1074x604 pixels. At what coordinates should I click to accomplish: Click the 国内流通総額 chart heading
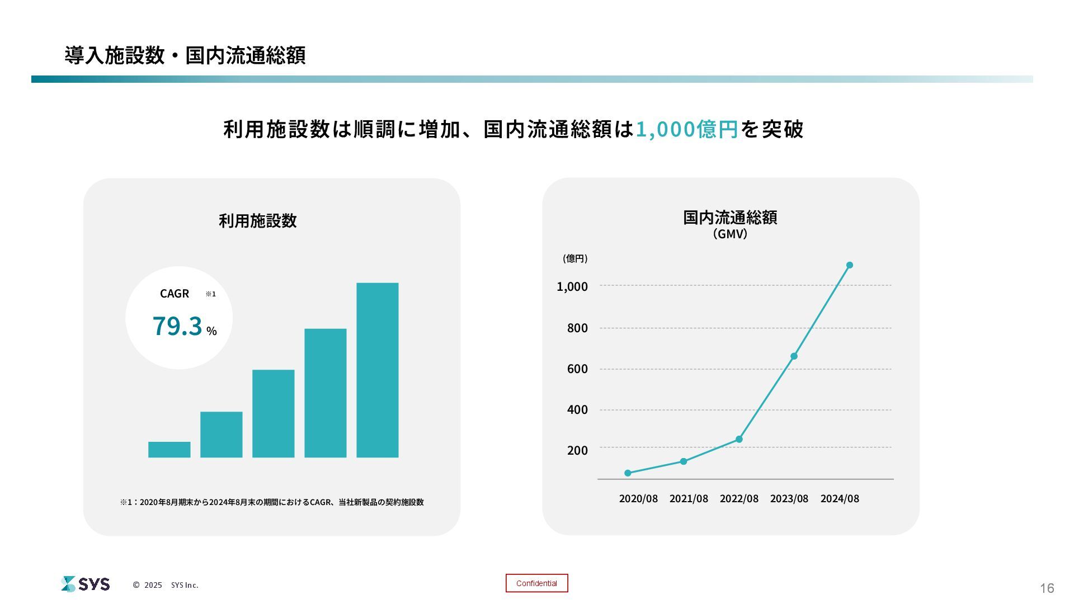tap(730, 217)
